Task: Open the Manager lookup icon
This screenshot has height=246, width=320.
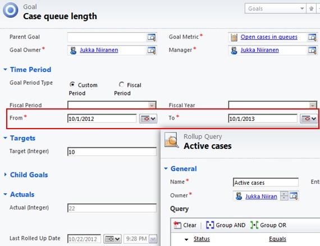Action: pos(312,50)
